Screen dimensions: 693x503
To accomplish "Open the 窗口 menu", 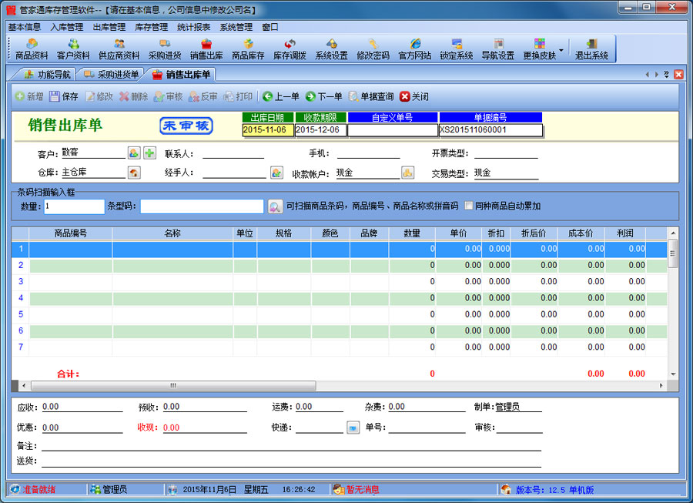I will coord(270,27).
